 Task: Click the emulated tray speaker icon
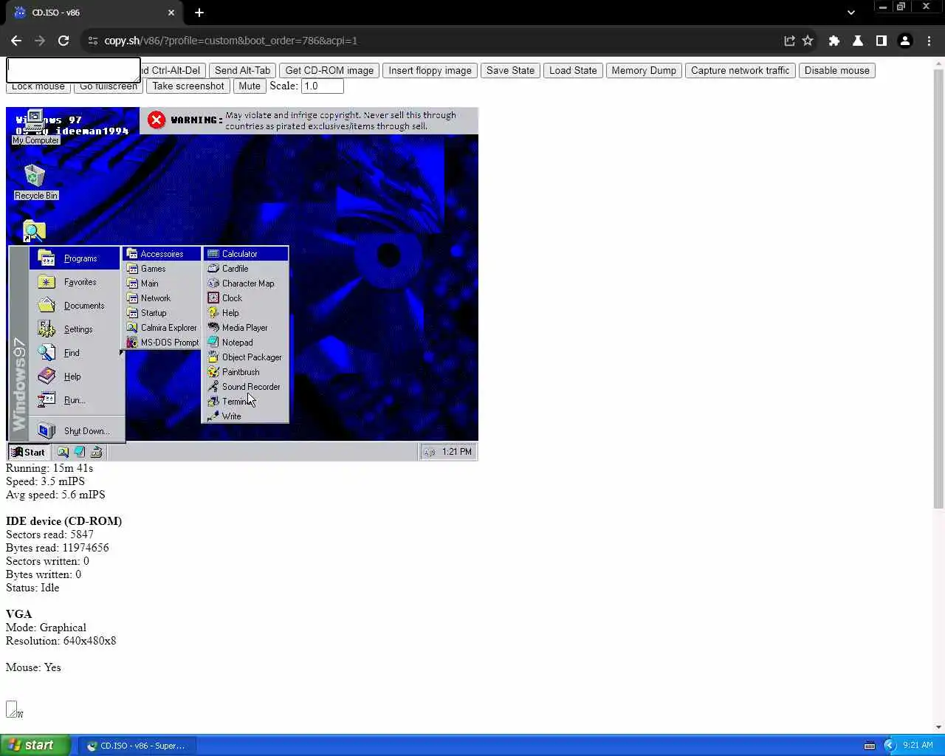coord(430,452)
